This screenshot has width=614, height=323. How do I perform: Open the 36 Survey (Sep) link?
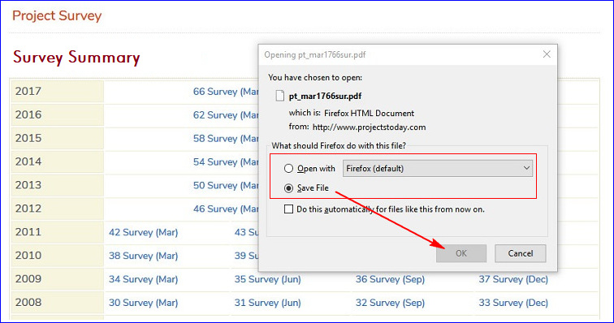390,279
